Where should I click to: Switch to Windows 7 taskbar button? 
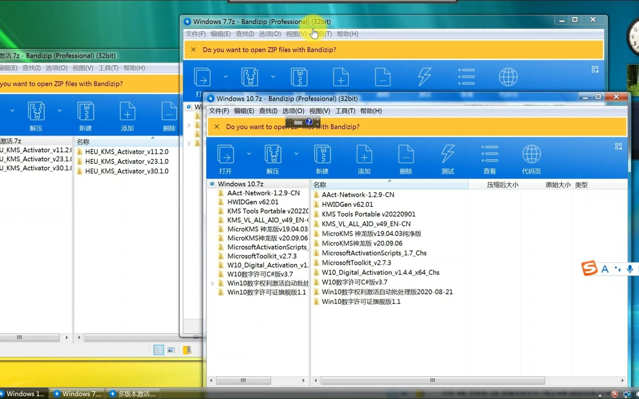point(77,394)
